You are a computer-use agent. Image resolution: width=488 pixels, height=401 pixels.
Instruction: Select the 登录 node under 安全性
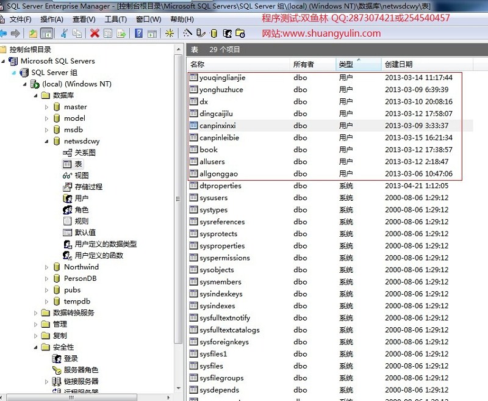pos(71,359)
